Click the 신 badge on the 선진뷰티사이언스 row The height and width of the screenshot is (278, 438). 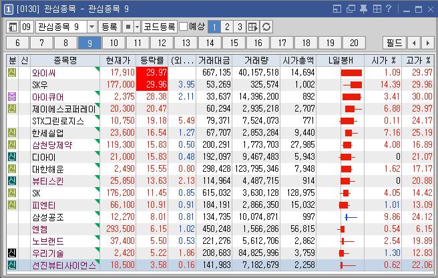point(12,265)
